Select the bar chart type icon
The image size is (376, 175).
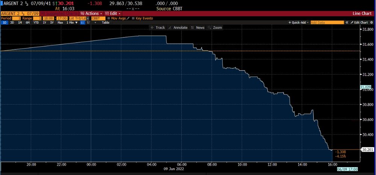(88, 22)
